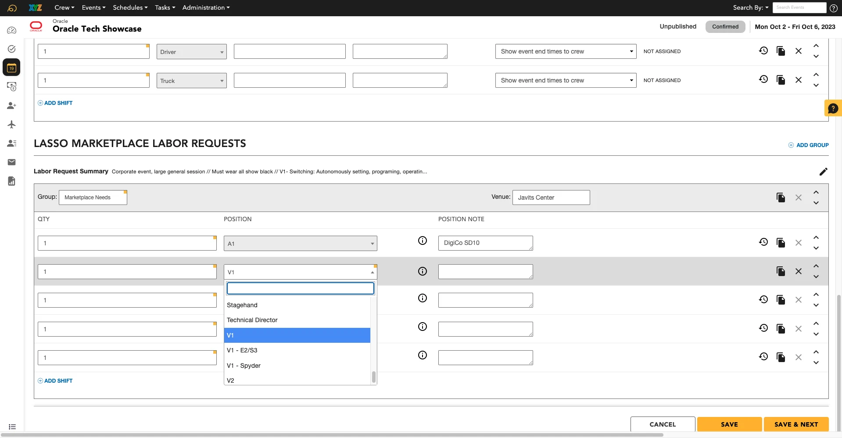The height and width of the screenshot is (438, 842).
Task: Open the dashboard gauge sidebar icon
Action: click(x=12, y=30)
